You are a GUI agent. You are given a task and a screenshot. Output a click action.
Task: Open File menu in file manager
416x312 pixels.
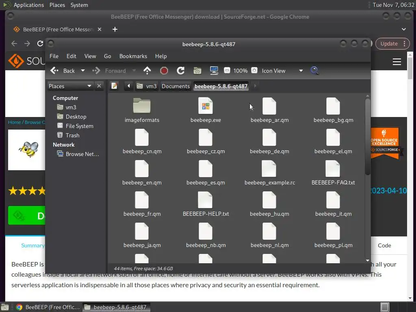54,56
